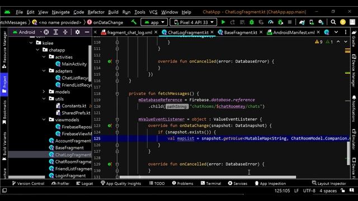The image size is (358, 201).
Task: Toggle Notifications sidebar on right edge
Action: tap(354, 109)
